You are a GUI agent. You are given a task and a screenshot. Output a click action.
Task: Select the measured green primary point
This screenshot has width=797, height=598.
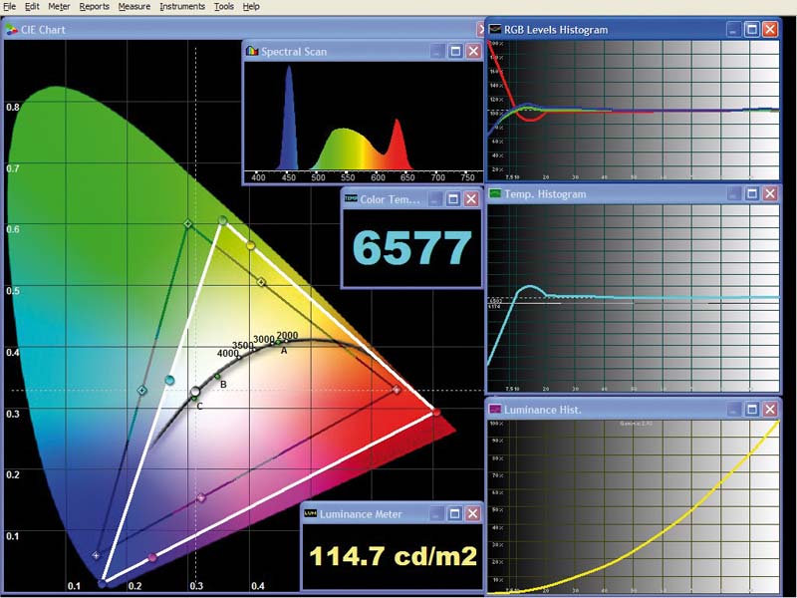point(222,220)
